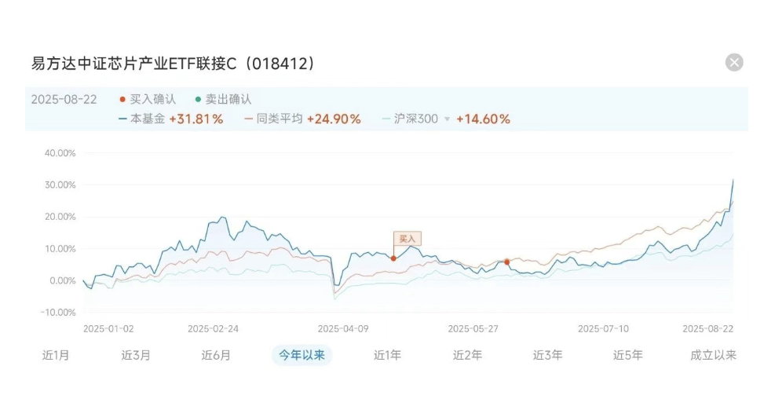Toggle the 本基金 line legend

pyautogui.click(x=142, y=119)
